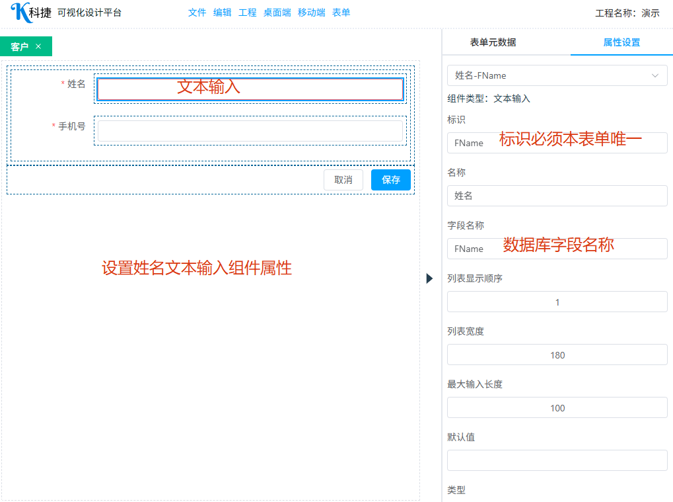Focus the 标识 field in properties

557,143
